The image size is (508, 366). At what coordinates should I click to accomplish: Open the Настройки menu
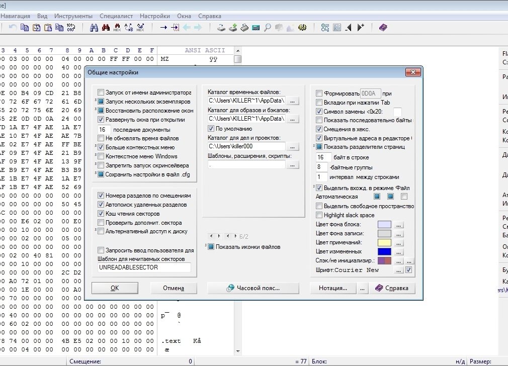(x=155, y=16)
